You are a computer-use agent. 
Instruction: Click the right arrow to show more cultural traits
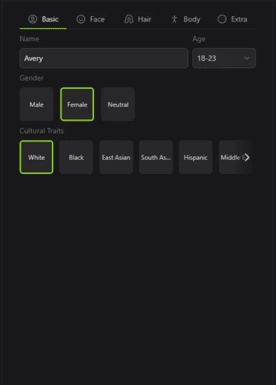point(246,157)
